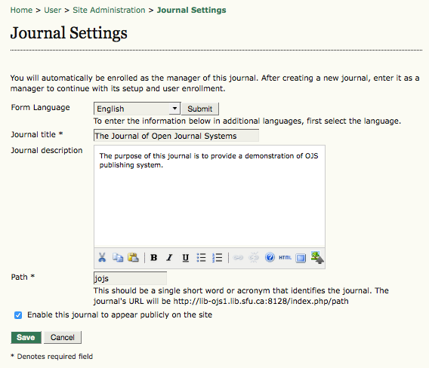Click the insert image icon

coord(317,257)
